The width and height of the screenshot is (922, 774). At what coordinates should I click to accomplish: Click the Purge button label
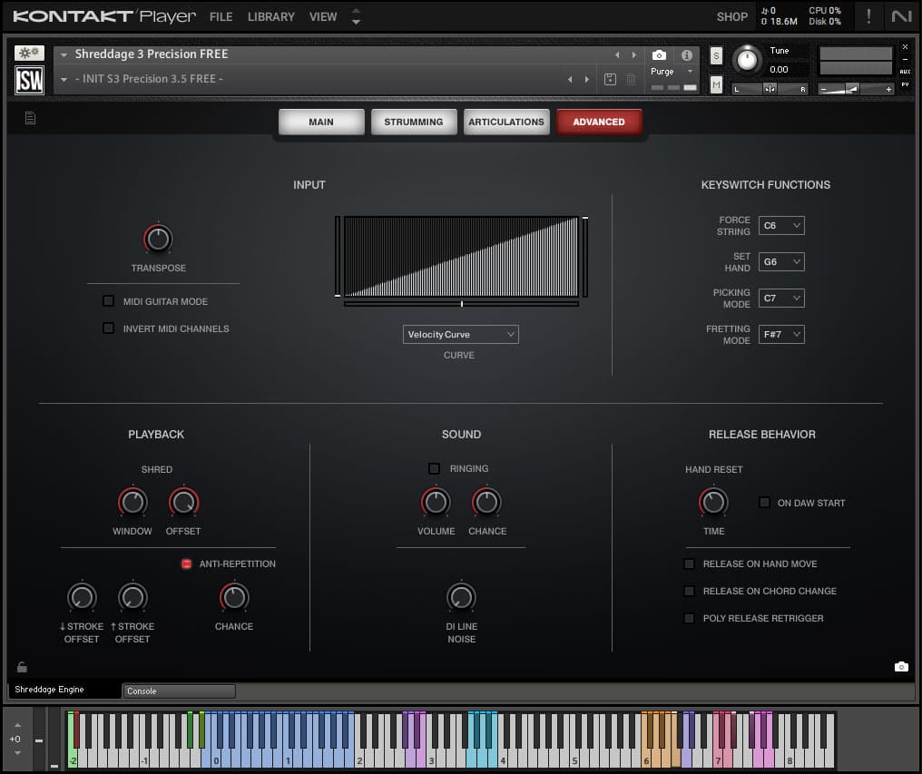pyautogui.click(x=662, y=72)
